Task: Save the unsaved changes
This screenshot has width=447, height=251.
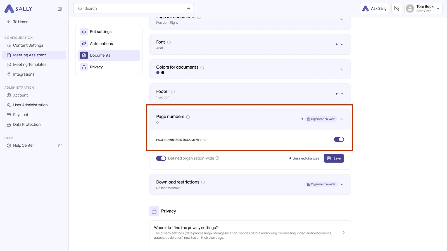Action: 334,158
